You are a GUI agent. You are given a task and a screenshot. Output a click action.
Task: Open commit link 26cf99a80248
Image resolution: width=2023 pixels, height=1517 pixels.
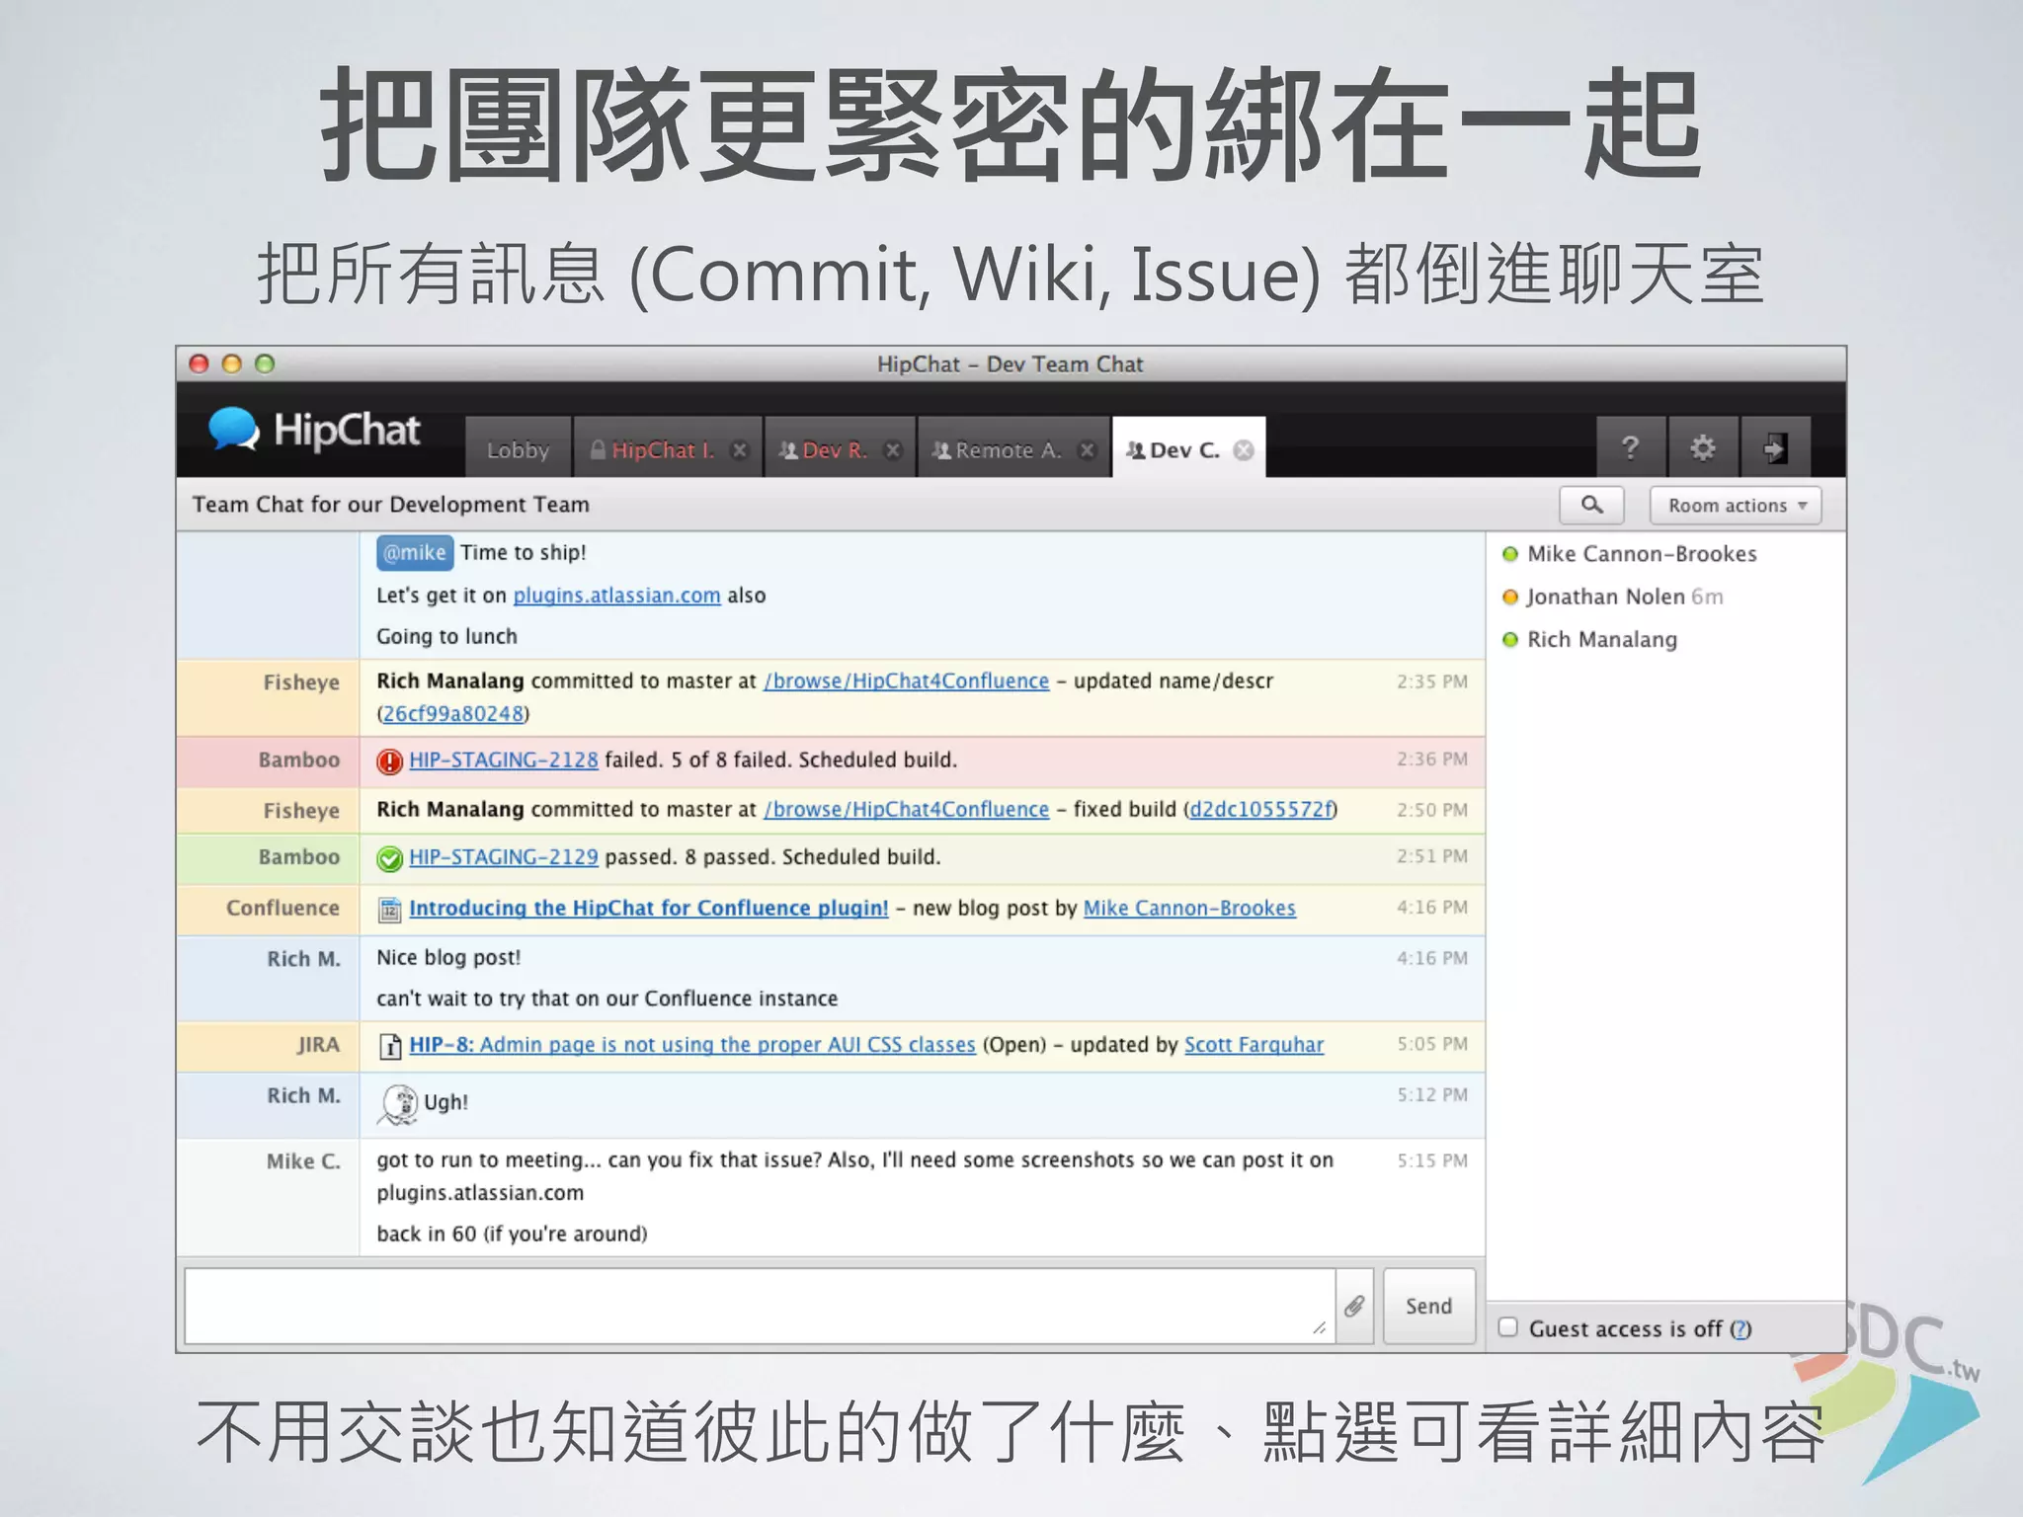click(x=452, y=713)
